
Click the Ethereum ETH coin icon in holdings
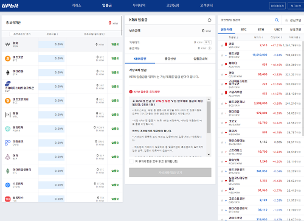click(x=7, y=72)
